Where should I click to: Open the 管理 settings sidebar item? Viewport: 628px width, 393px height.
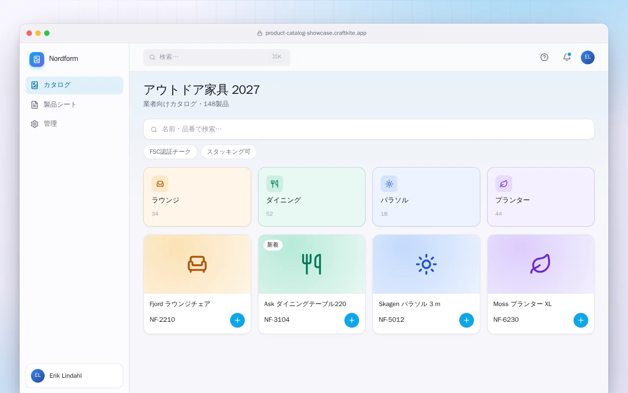[x=74, y=124]
